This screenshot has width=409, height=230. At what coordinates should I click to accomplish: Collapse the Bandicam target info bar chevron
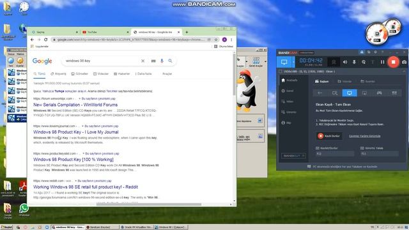(404, 71)
